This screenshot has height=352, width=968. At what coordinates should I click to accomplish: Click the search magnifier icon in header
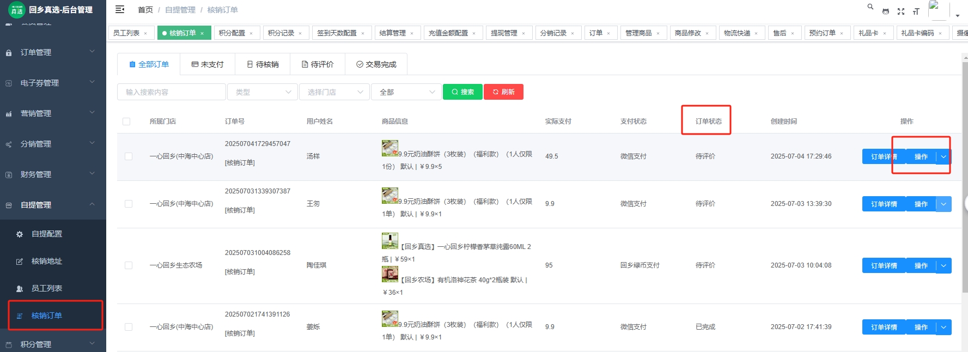point(870,7)
